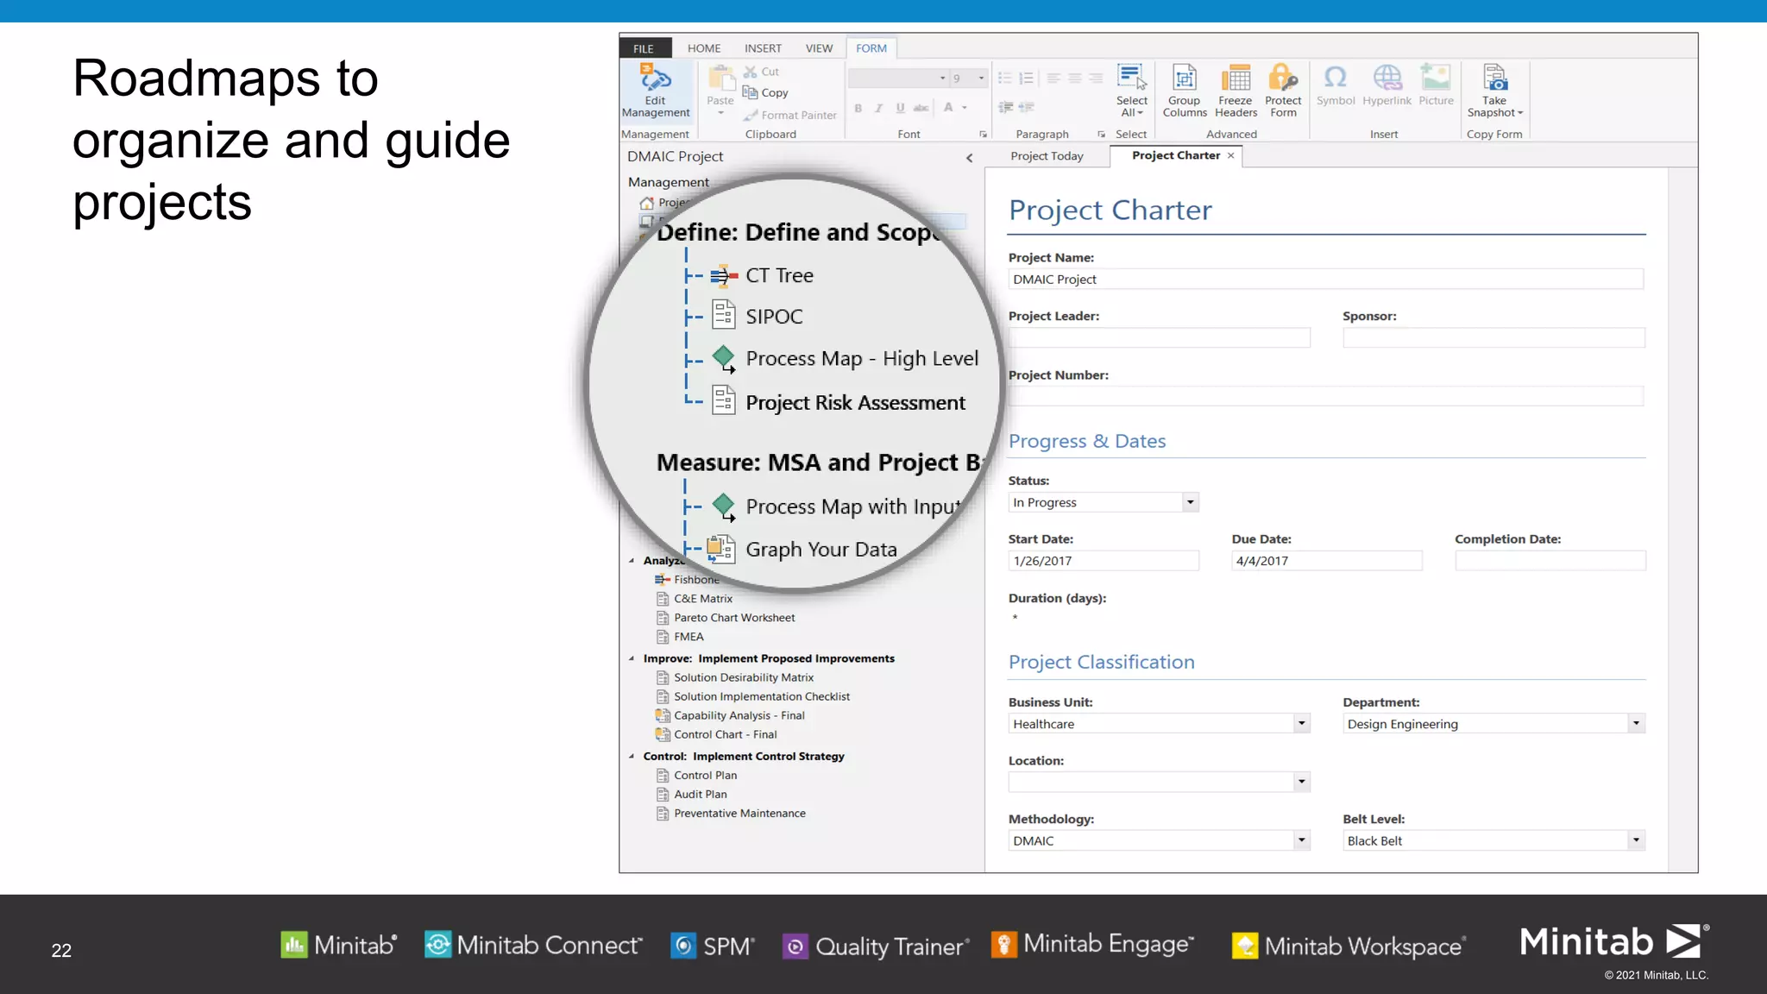The width and height of the screenshot is (1767, 994).
Task: Click the Start Date field
Action: [1104, 561]
